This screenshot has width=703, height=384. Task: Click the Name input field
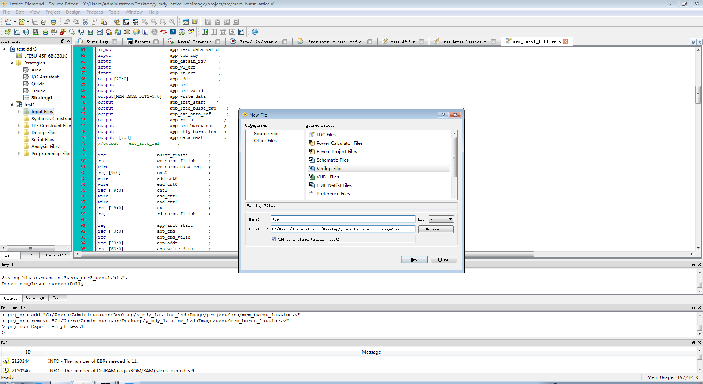[343, 219]
